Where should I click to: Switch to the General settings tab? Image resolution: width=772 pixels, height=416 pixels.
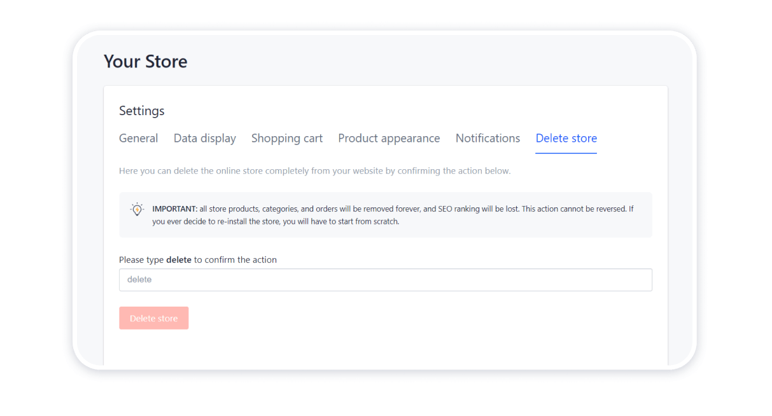pos(138,138)
